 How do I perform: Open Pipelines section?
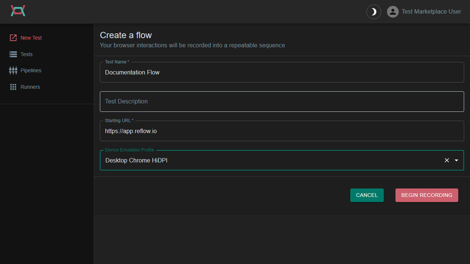pos(31,70)
